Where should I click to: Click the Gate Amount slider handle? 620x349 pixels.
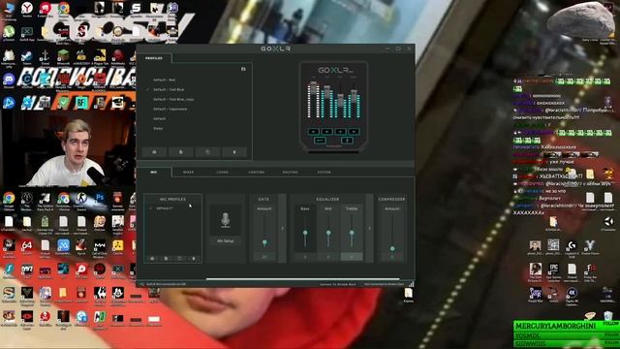(x=264, y=242)
